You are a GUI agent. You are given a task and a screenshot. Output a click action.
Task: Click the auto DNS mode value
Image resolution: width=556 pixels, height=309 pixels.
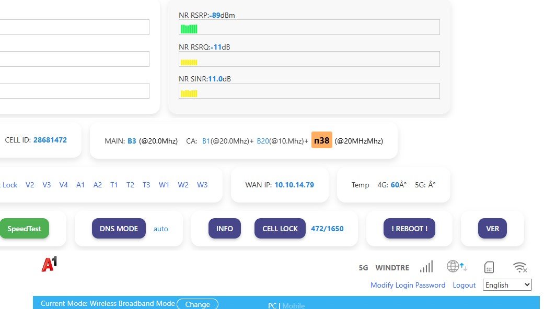point(160,229)
